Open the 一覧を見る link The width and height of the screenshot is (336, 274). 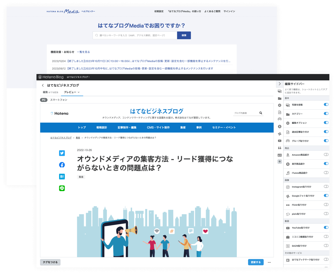point(83,52)
